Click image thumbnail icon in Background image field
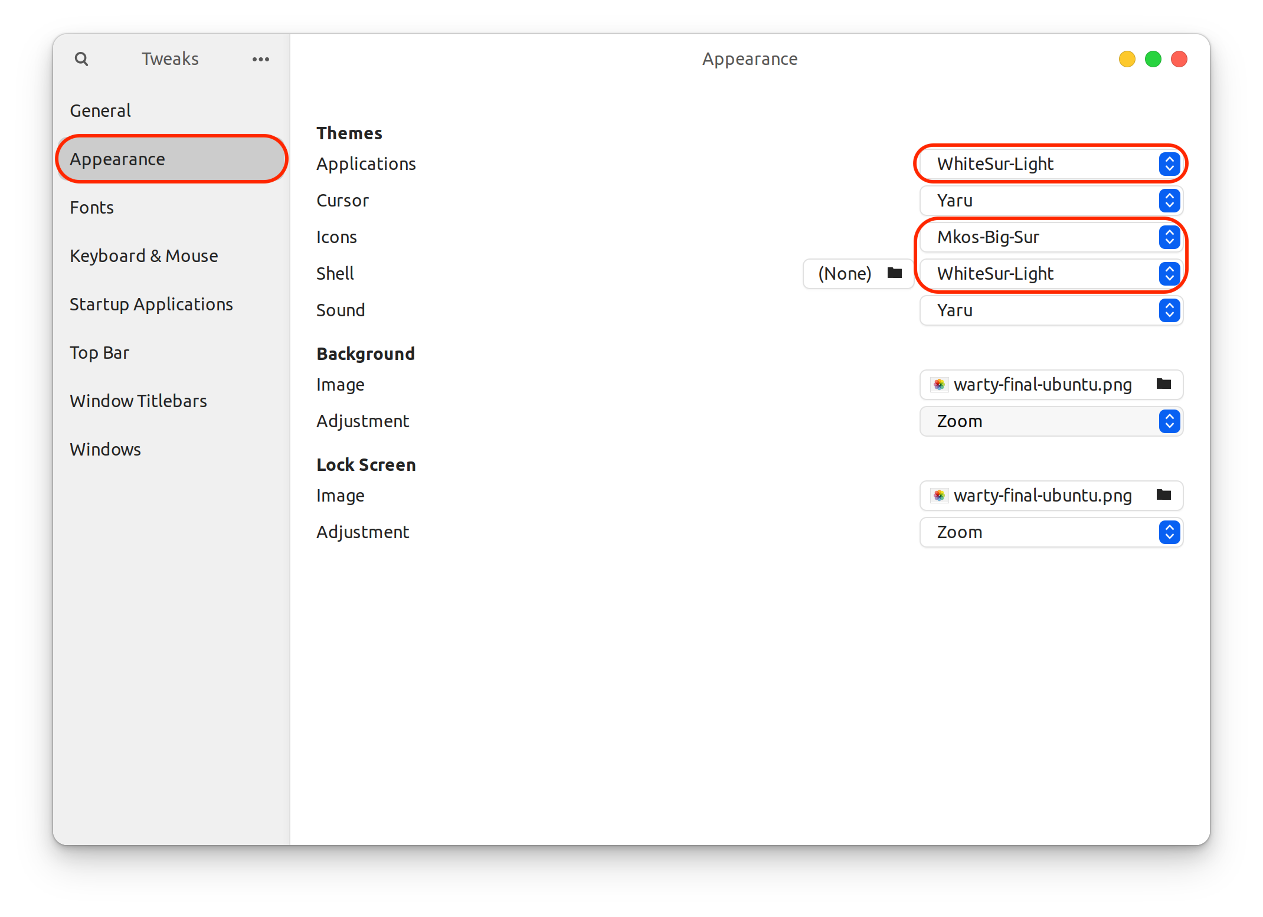The image size is (1263, 917). click(939, 385)
